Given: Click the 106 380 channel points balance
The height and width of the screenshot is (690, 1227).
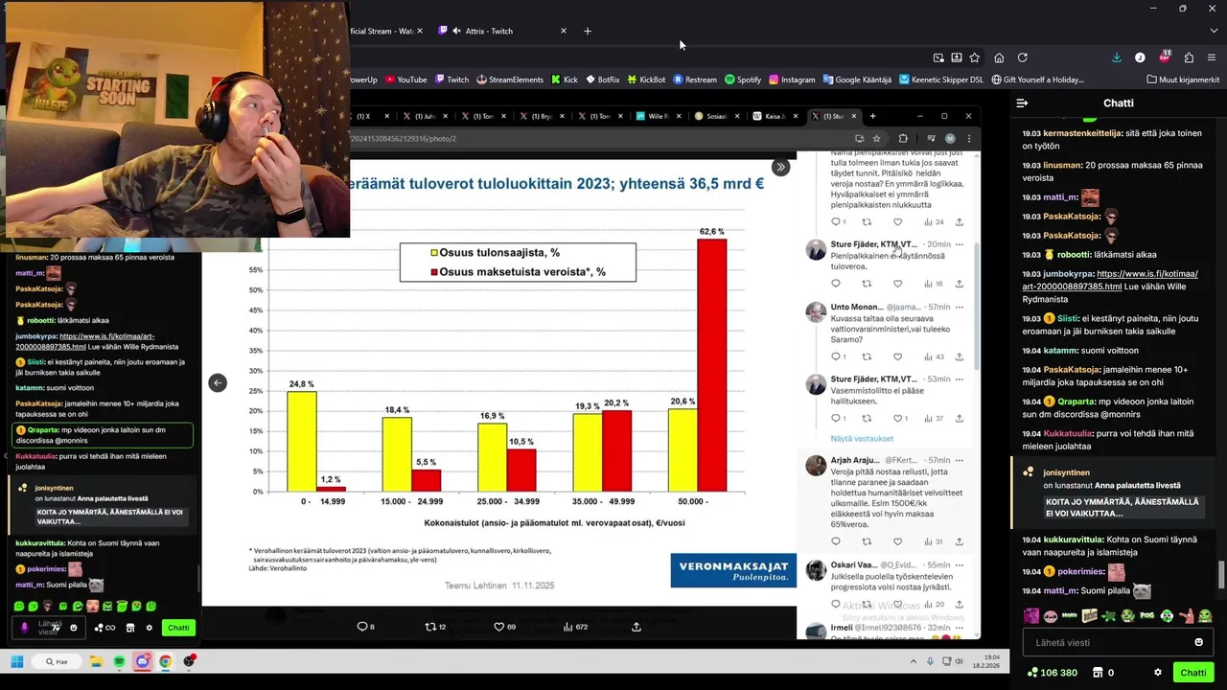Looking at the screenshot, I should point(1051,673).
